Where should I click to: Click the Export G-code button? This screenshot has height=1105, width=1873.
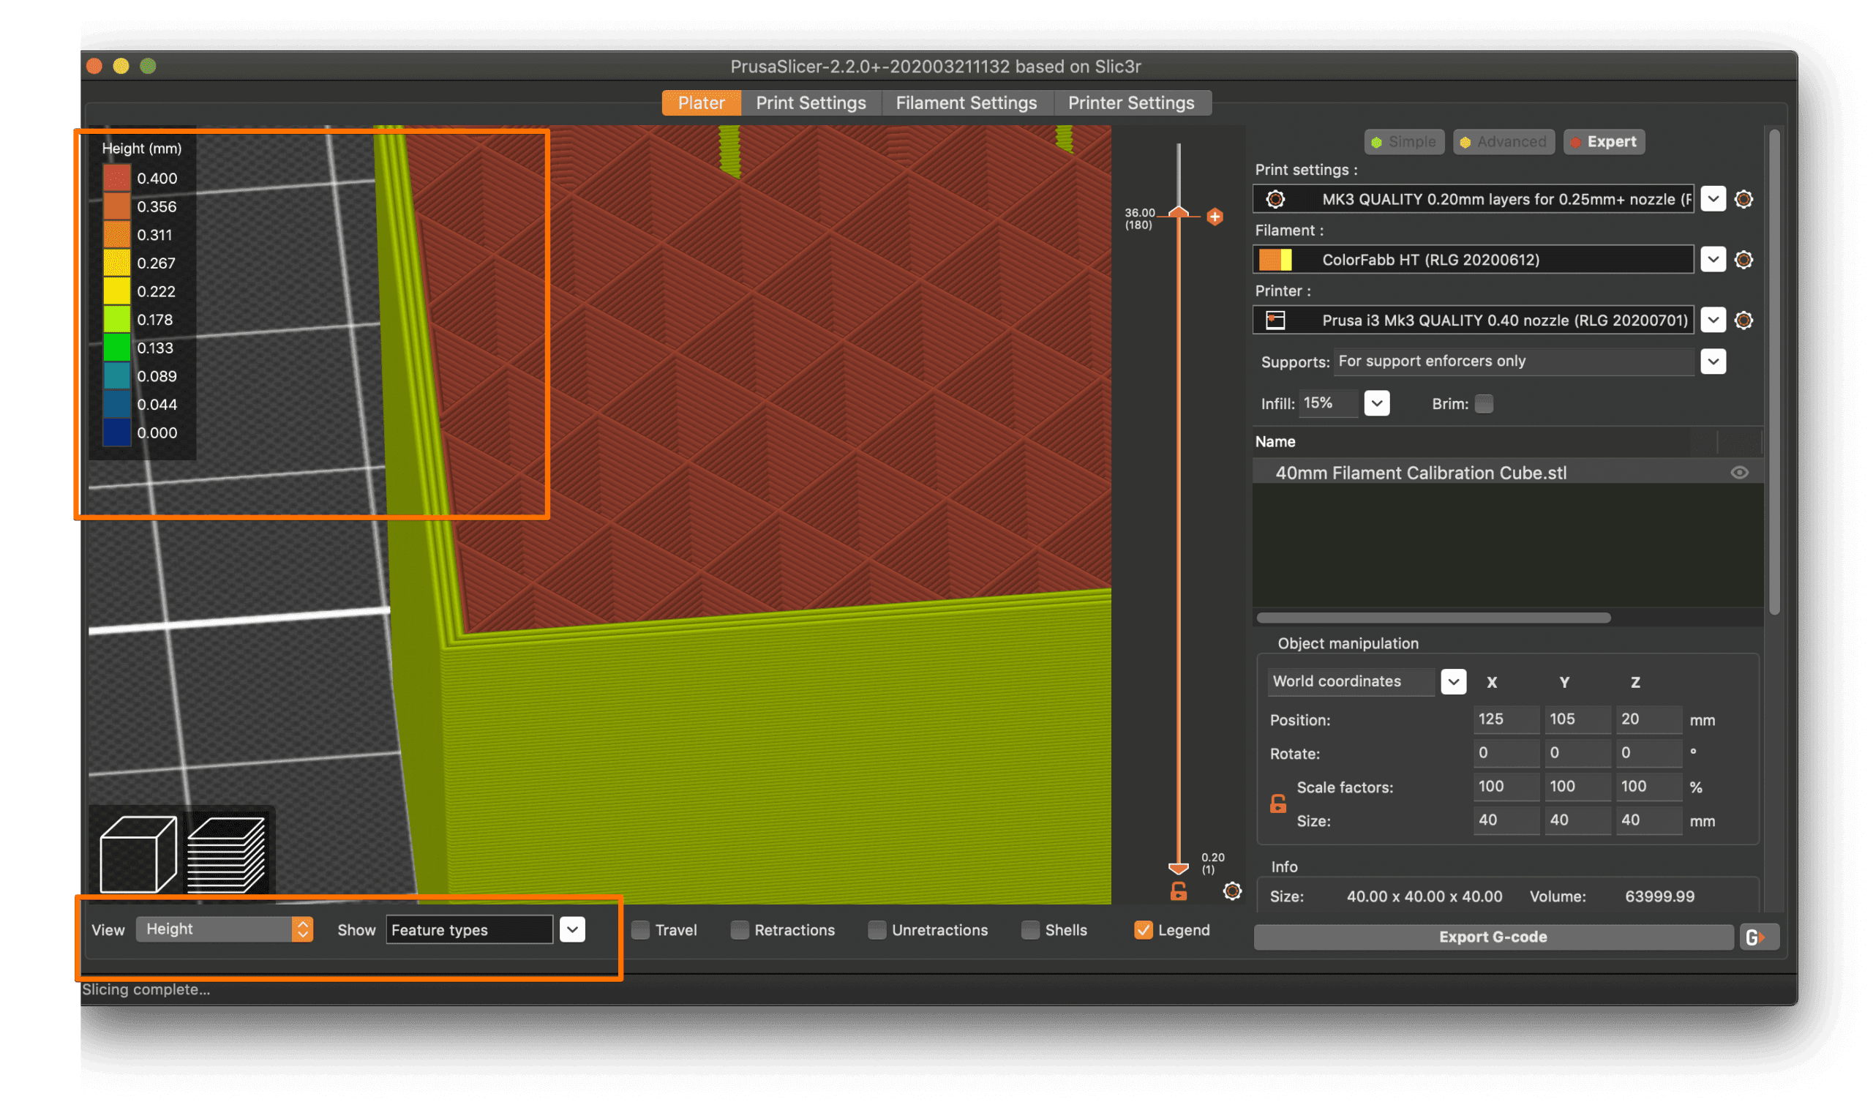tap(1493, 937)
